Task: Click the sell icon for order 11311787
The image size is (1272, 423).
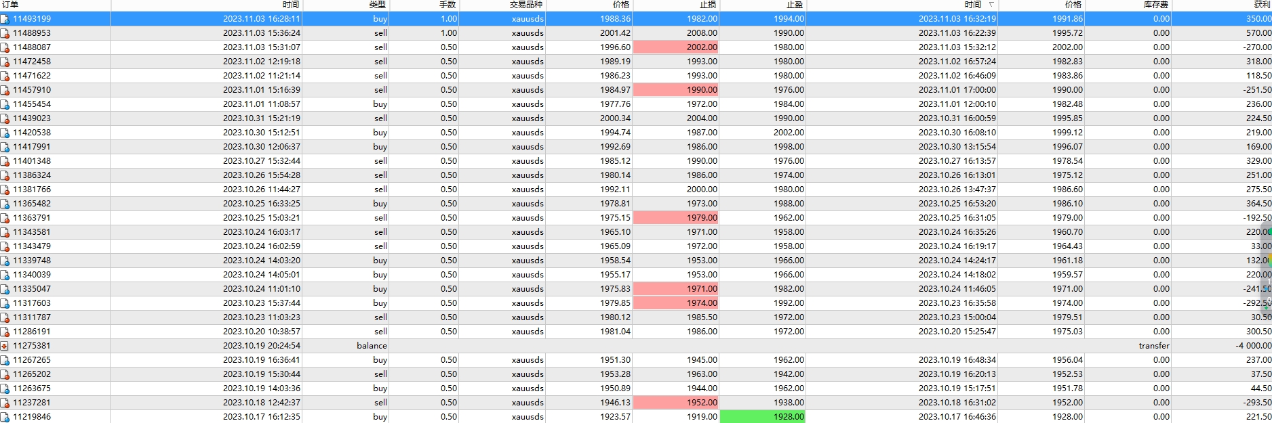Action: coord(5,317)
